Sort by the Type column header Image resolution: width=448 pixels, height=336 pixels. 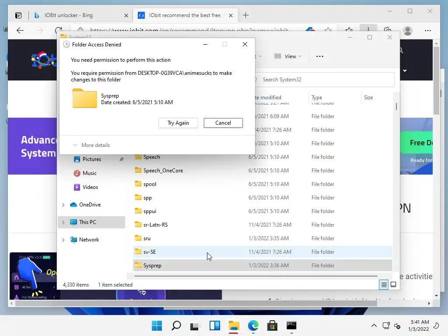click(x=317, y=98)
